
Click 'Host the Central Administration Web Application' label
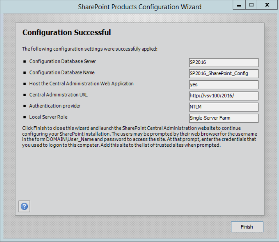tap(81, 84)
